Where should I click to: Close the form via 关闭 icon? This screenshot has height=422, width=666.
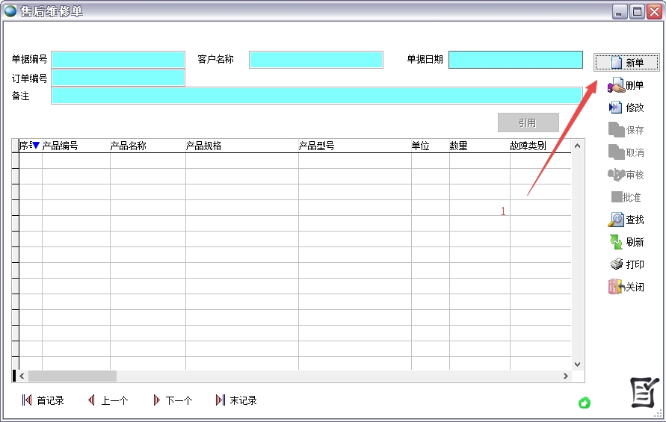point(616,287)
